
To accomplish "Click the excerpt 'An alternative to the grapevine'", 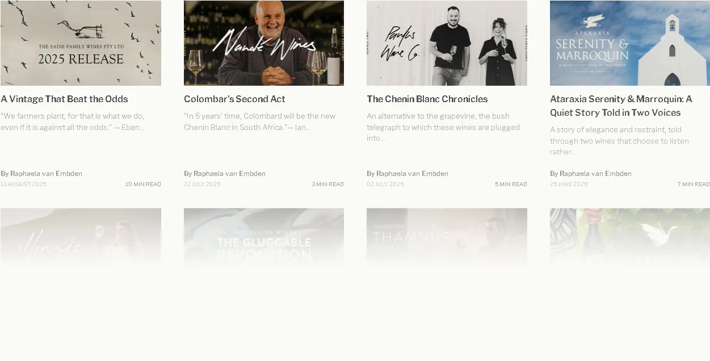I will tap(443, 127).
